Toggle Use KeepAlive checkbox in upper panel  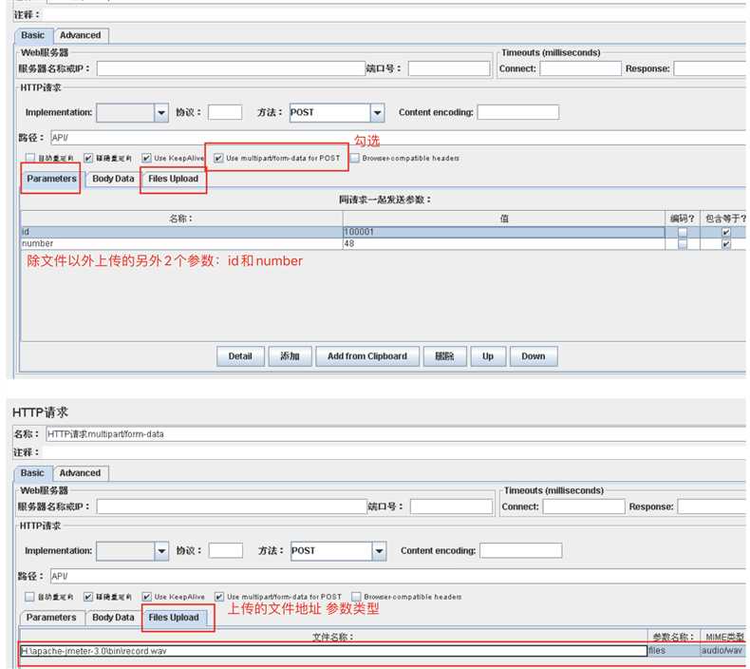[x=146, y=158]
